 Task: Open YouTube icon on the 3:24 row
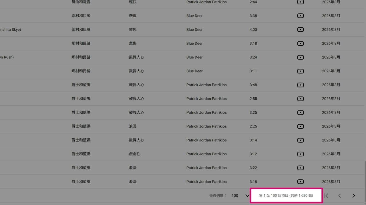(x=300, y=57)
